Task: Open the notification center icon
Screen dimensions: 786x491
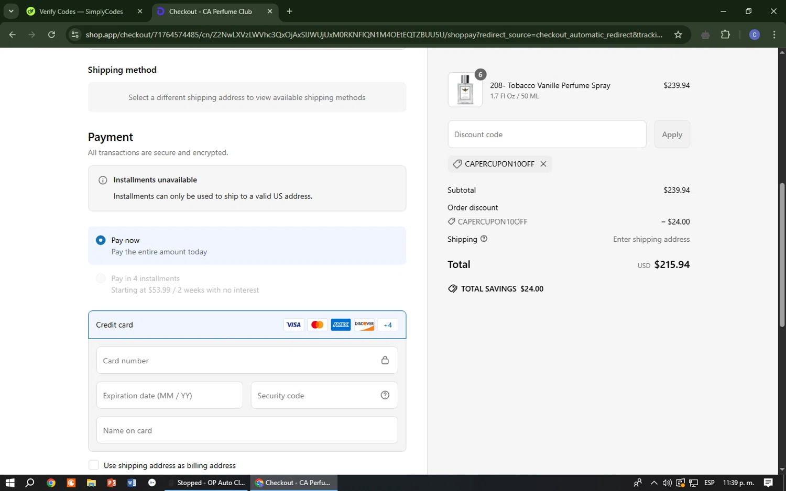Action: point(768,483)
